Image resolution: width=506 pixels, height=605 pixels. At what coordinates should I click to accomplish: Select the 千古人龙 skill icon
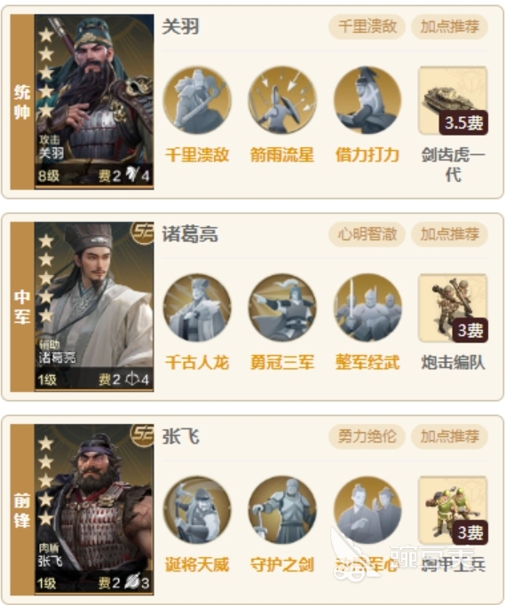pos(197,308)
